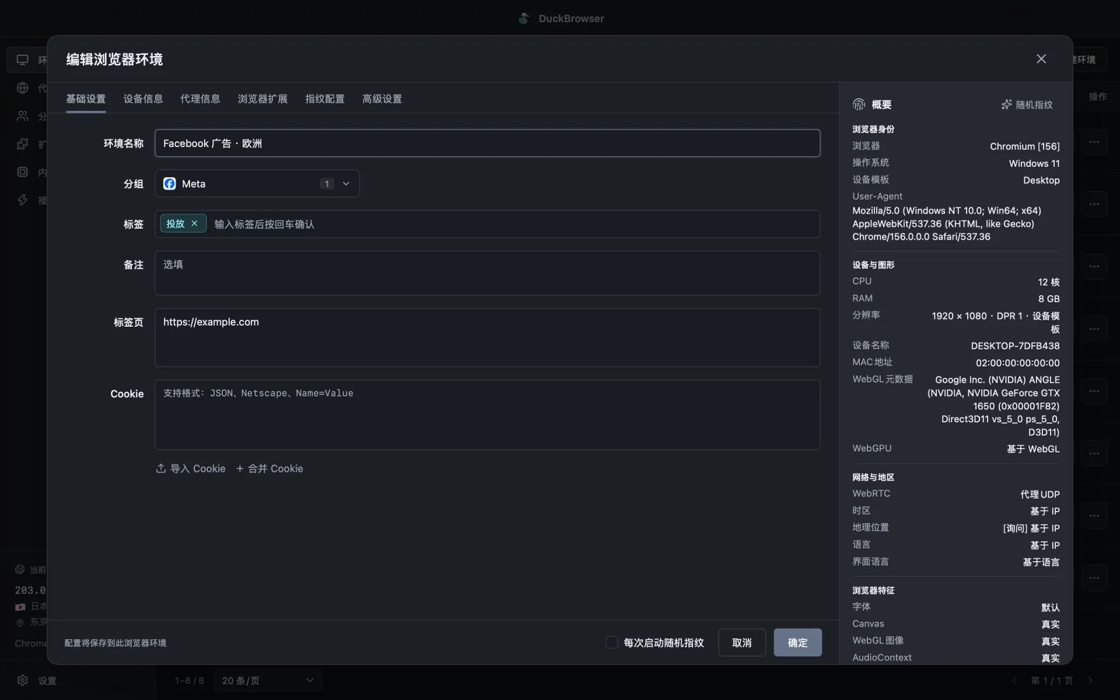Click into the 备注 textarea
This screenshot has height=700, width=1120.
click(487, 272)
